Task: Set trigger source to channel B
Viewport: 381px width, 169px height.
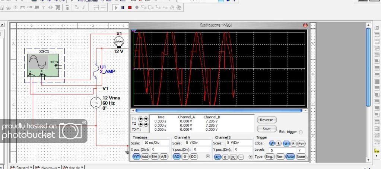Action: (293, 144)
